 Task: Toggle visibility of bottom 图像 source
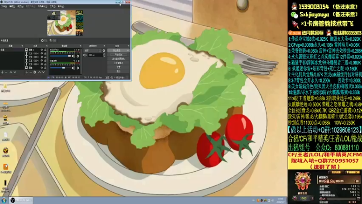[42, 68]
